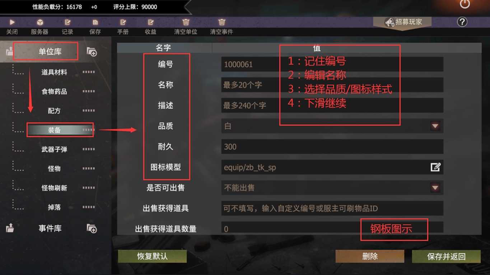
Task: Click the 清空单位 trash icon
Action: pos(186,22)
